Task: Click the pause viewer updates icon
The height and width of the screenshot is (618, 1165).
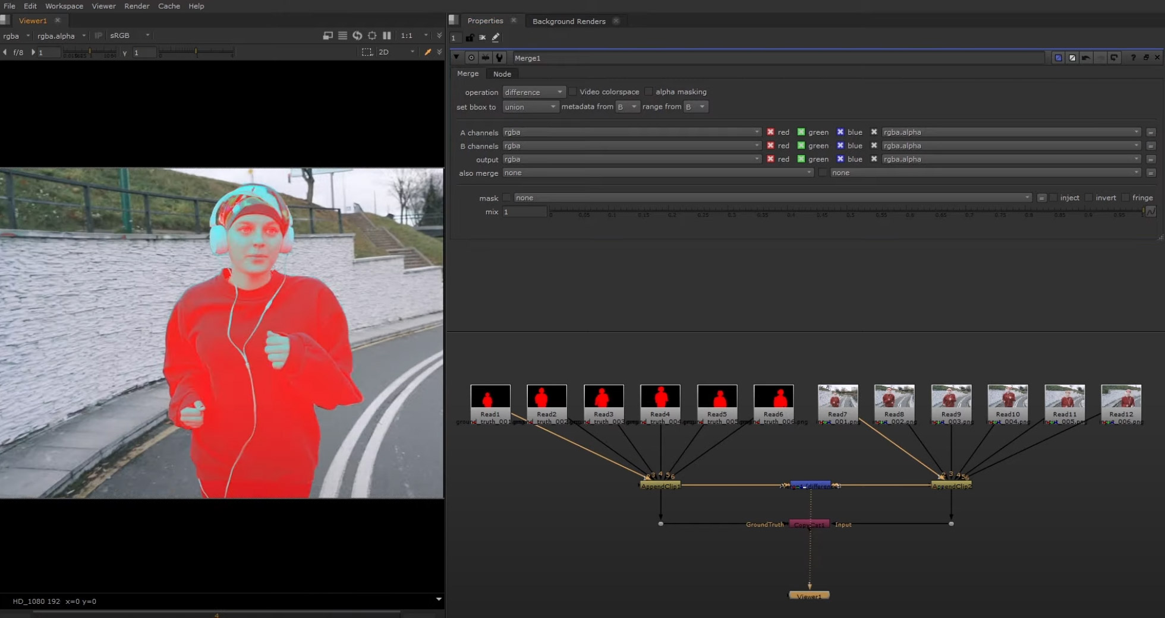Action: [387, 36]
